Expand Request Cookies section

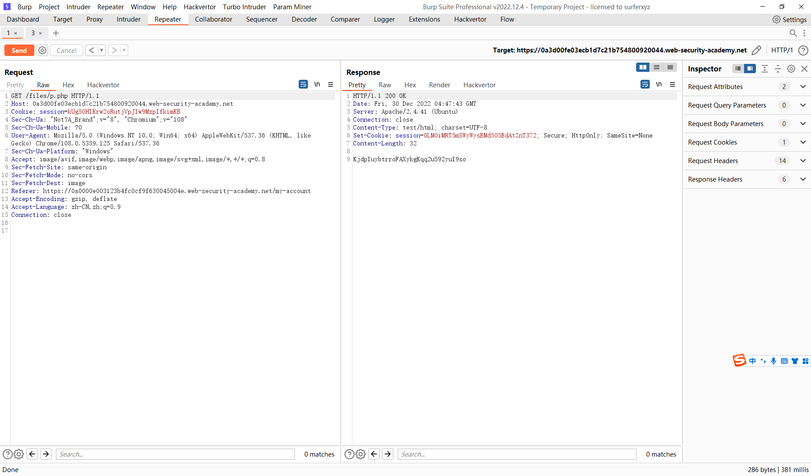[803, 142]
